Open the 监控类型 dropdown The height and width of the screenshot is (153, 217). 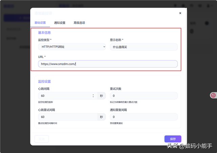72,47
